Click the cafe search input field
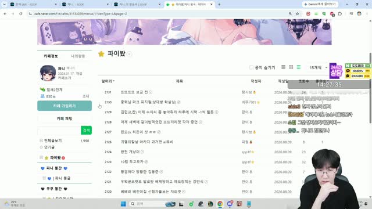372x209 pixels. coord(59,130)
